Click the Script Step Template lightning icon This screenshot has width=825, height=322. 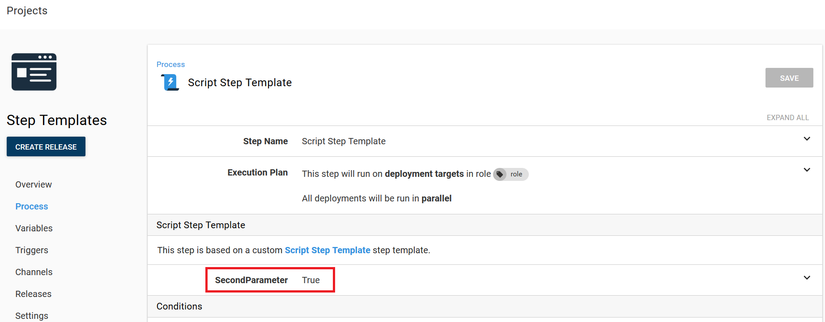pos(170,82)
